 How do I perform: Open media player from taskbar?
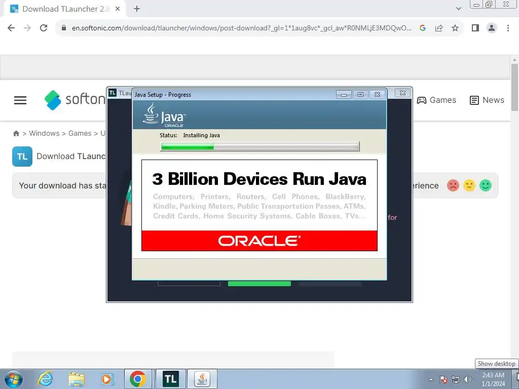point(107,379)
